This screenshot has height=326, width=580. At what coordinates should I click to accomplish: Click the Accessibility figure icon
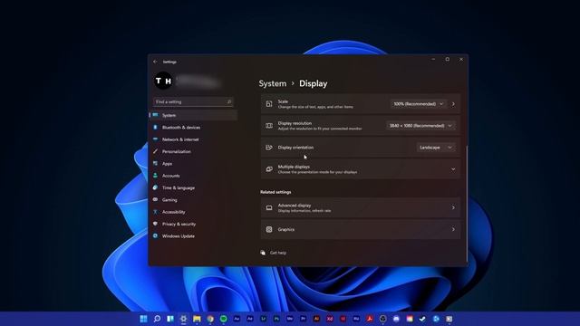click(155, 212)
